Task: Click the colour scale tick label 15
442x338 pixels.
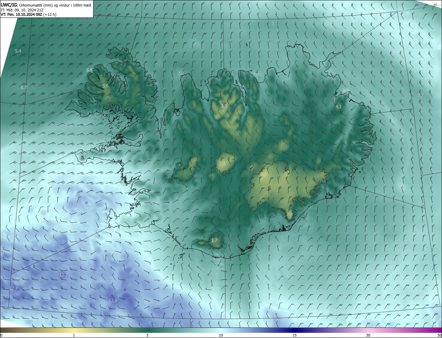Action: click(x=295, y=335)
